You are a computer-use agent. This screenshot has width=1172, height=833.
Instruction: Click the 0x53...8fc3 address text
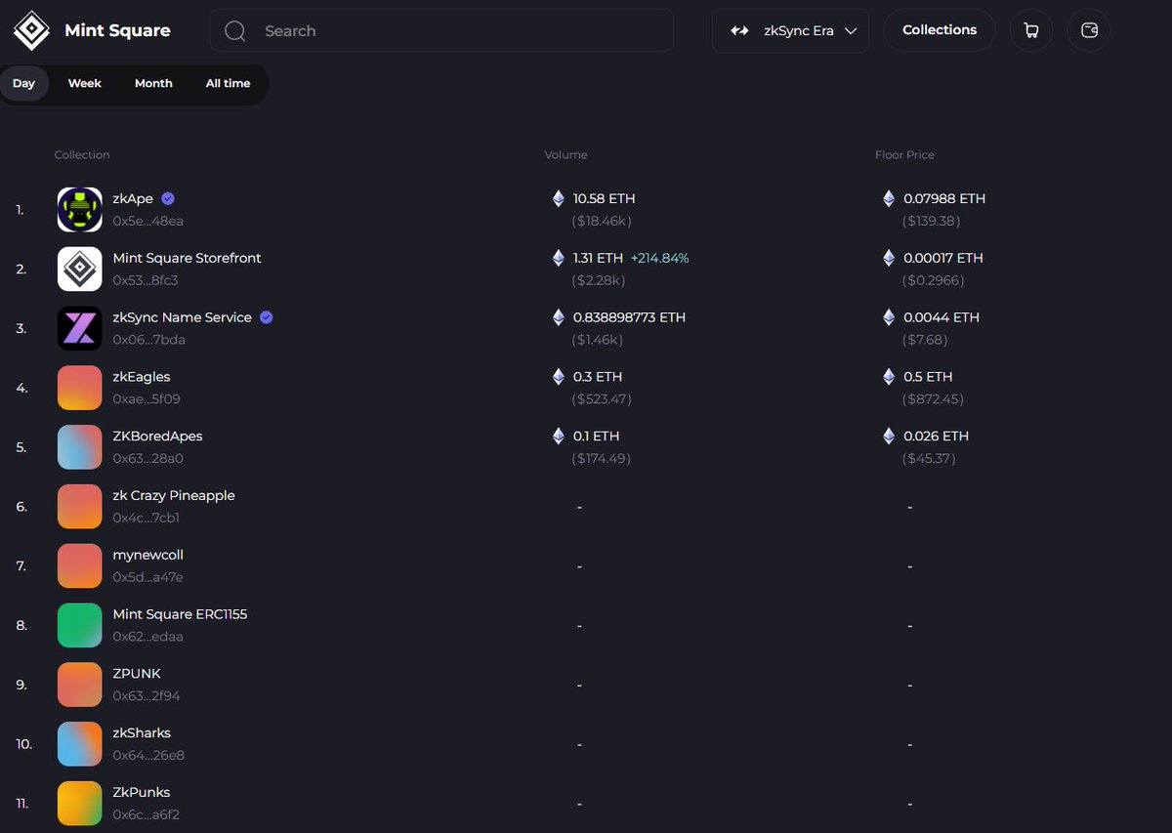coord(146,281)
